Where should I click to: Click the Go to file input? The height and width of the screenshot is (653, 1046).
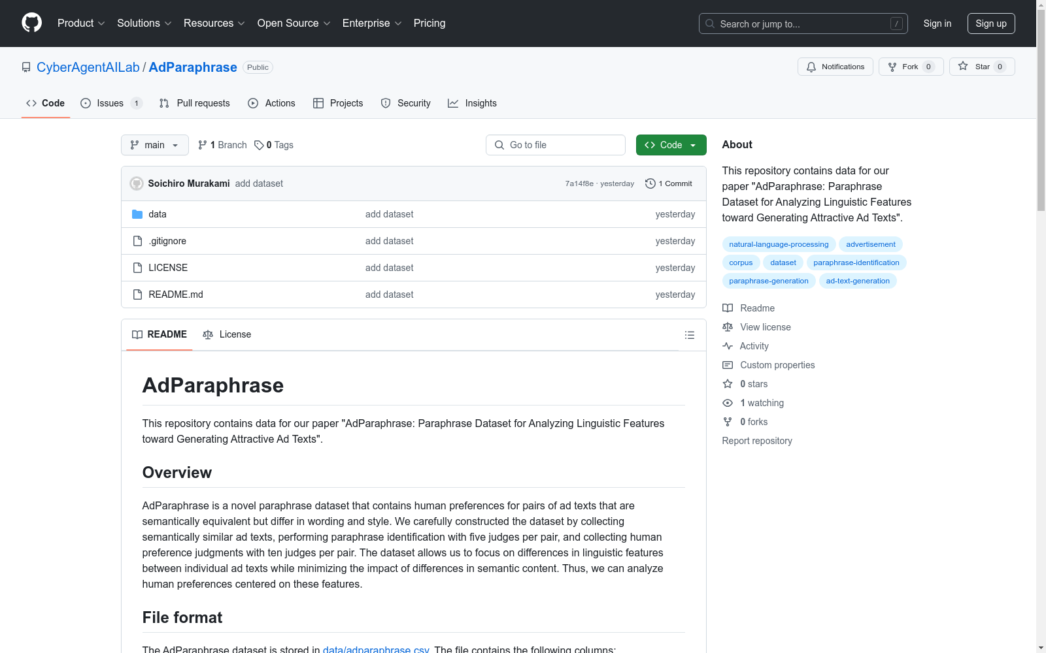(x=556, y=145)
